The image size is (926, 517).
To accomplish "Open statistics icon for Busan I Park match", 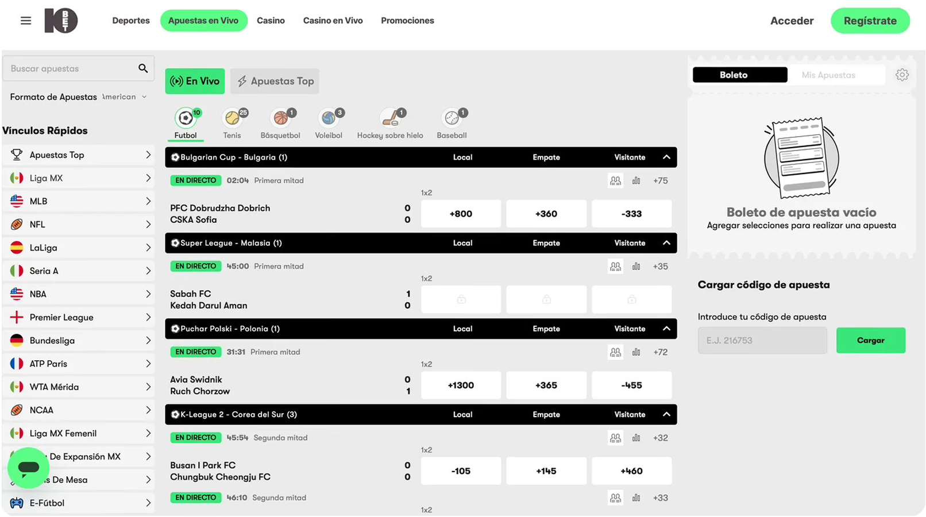I will [x=636, y=438].
